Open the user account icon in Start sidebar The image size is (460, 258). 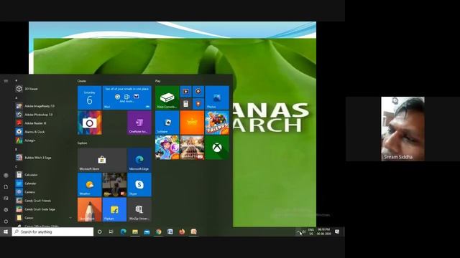pos(6,175)
